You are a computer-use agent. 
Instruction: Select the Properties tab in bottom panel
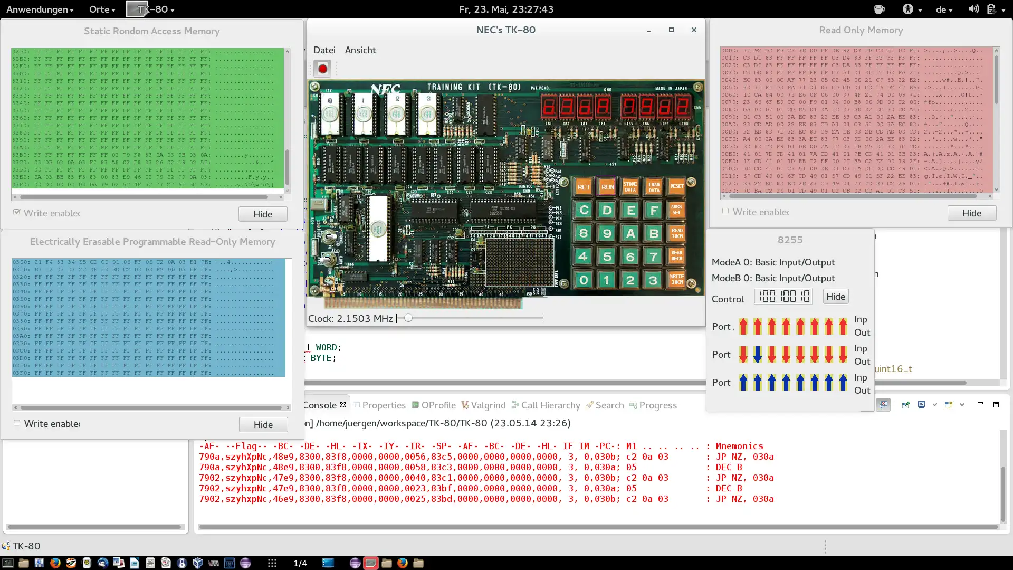(384, 405)
